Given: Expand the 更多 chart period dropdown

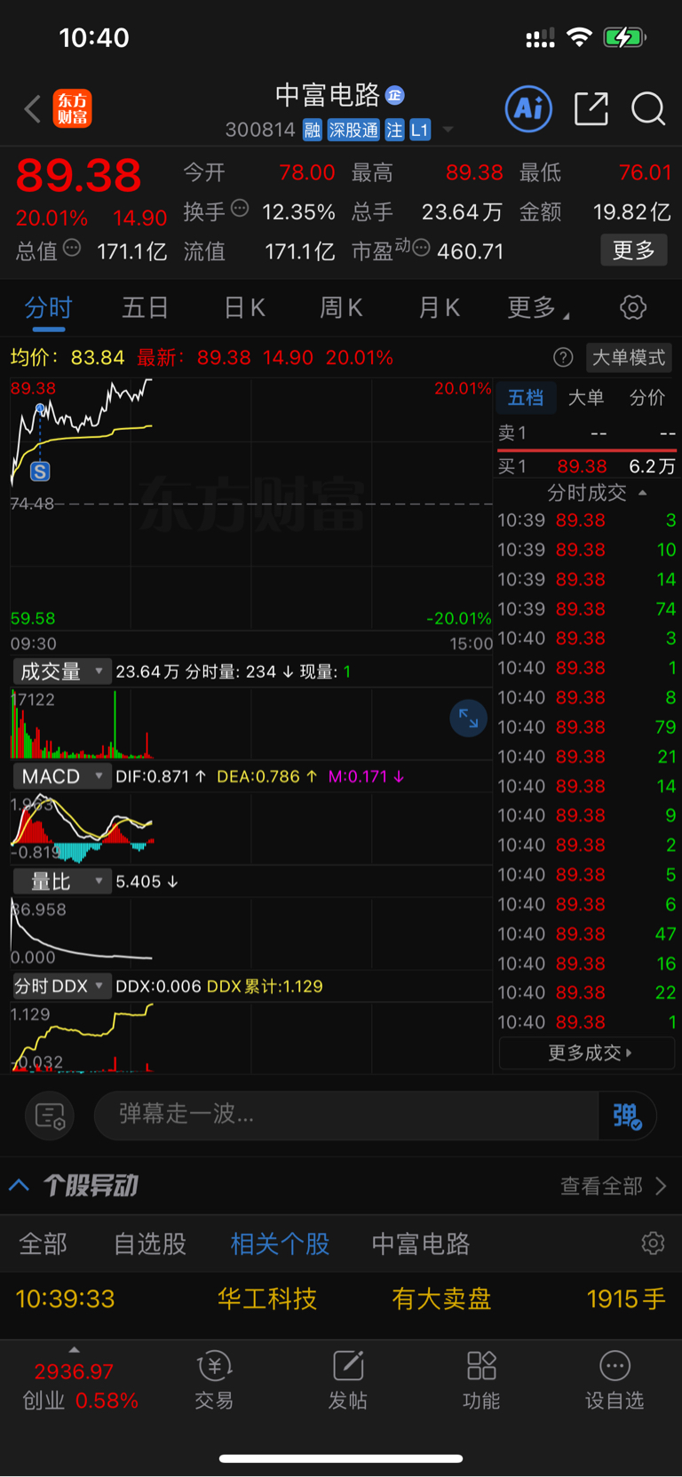Looking at the screenshot, I should 538,308.
